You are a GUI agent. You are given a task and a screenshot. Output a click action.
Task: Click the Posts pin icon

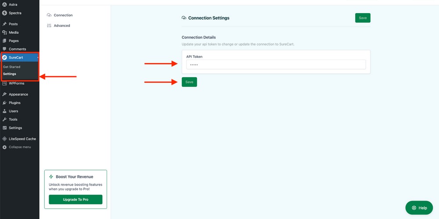click(x=4, y=24)
